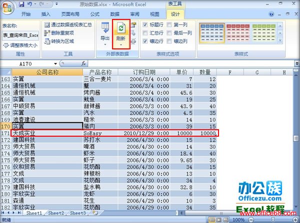Click the 删除重复项 remove duplicates icon
The height and width of the screenshot is (223, 300).
pyautogui.click(x=47, y=33)
